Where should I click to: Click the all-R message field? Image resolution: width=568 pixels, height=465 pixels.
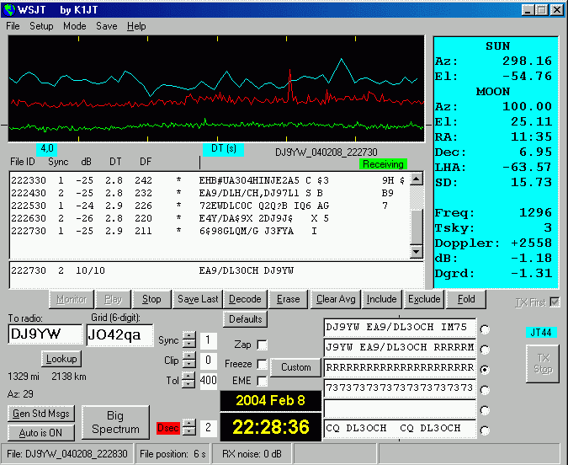click(x=400, y=368)
